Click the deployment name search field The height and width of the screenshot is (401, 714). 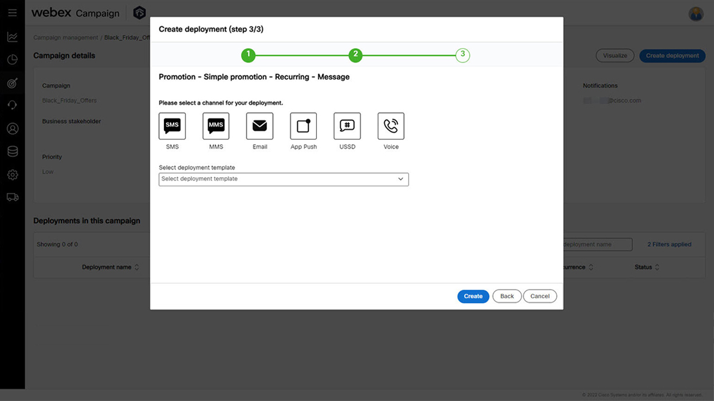coord(598,245)
